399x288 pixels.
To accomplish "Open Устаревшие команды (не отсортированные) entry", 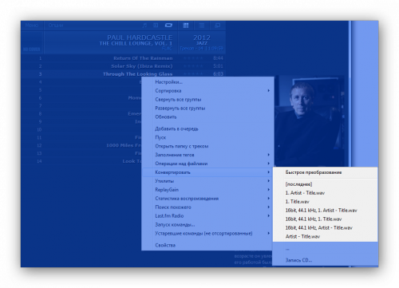I will [207, 234].
